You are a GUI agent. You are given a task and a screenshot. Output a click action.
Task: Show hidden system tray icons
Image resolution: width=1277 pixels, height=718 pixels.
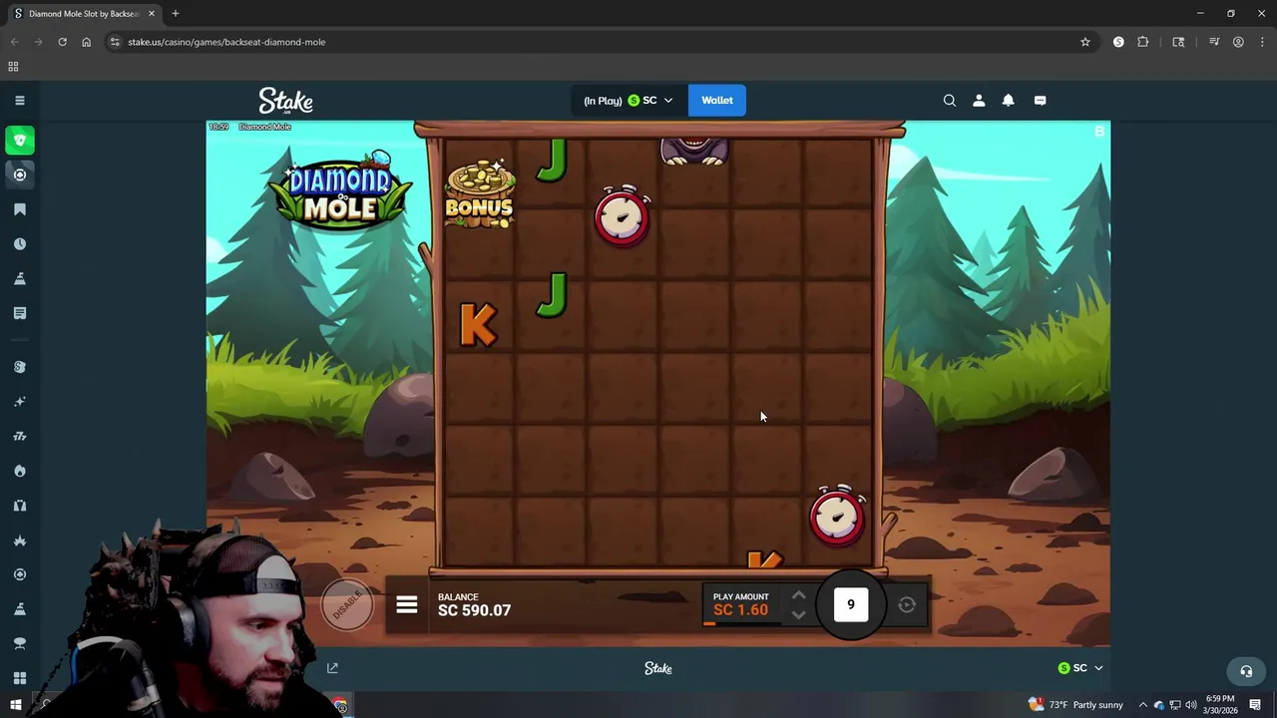point(1143,705)
